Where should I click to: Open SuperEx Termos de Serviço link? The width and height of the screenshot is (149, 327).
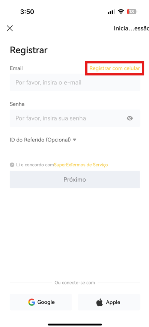click(81, 165)
